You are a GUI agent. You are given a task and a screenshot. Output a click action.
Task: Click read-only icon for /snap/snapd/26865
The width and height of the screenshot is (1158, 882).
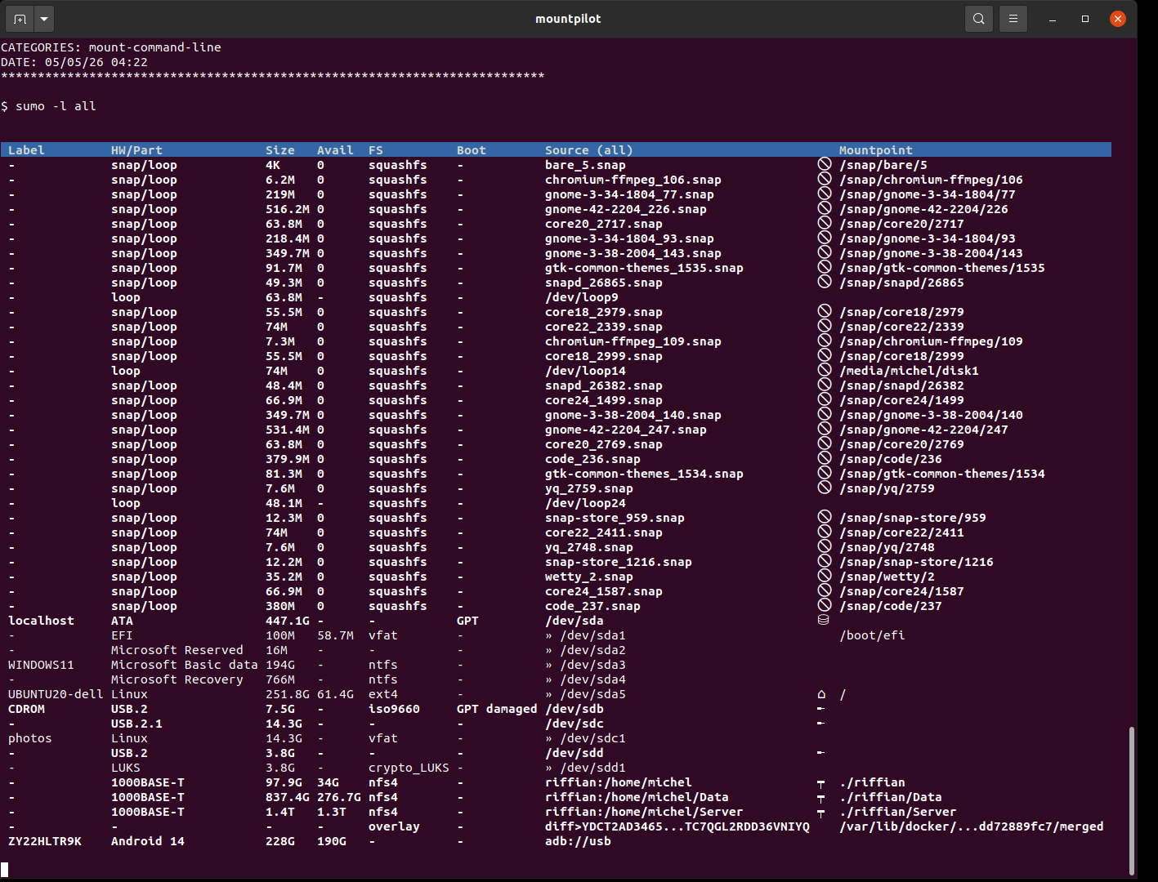coord(825,282)
